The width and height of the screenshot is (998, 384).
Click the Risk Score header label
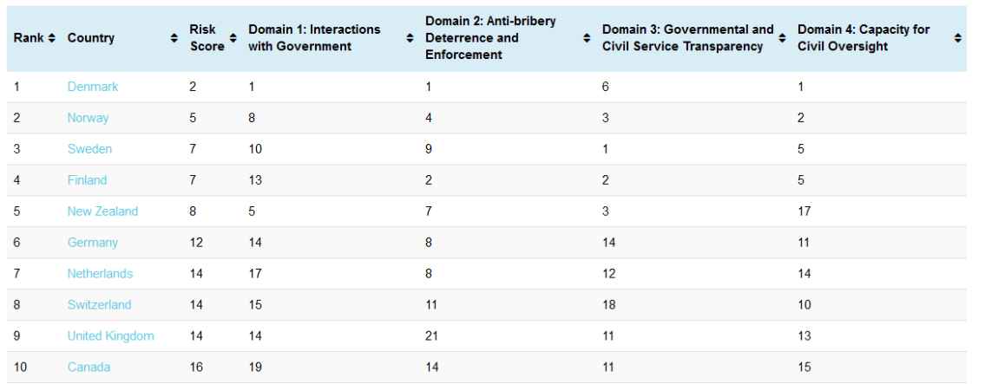coord(207,38)
